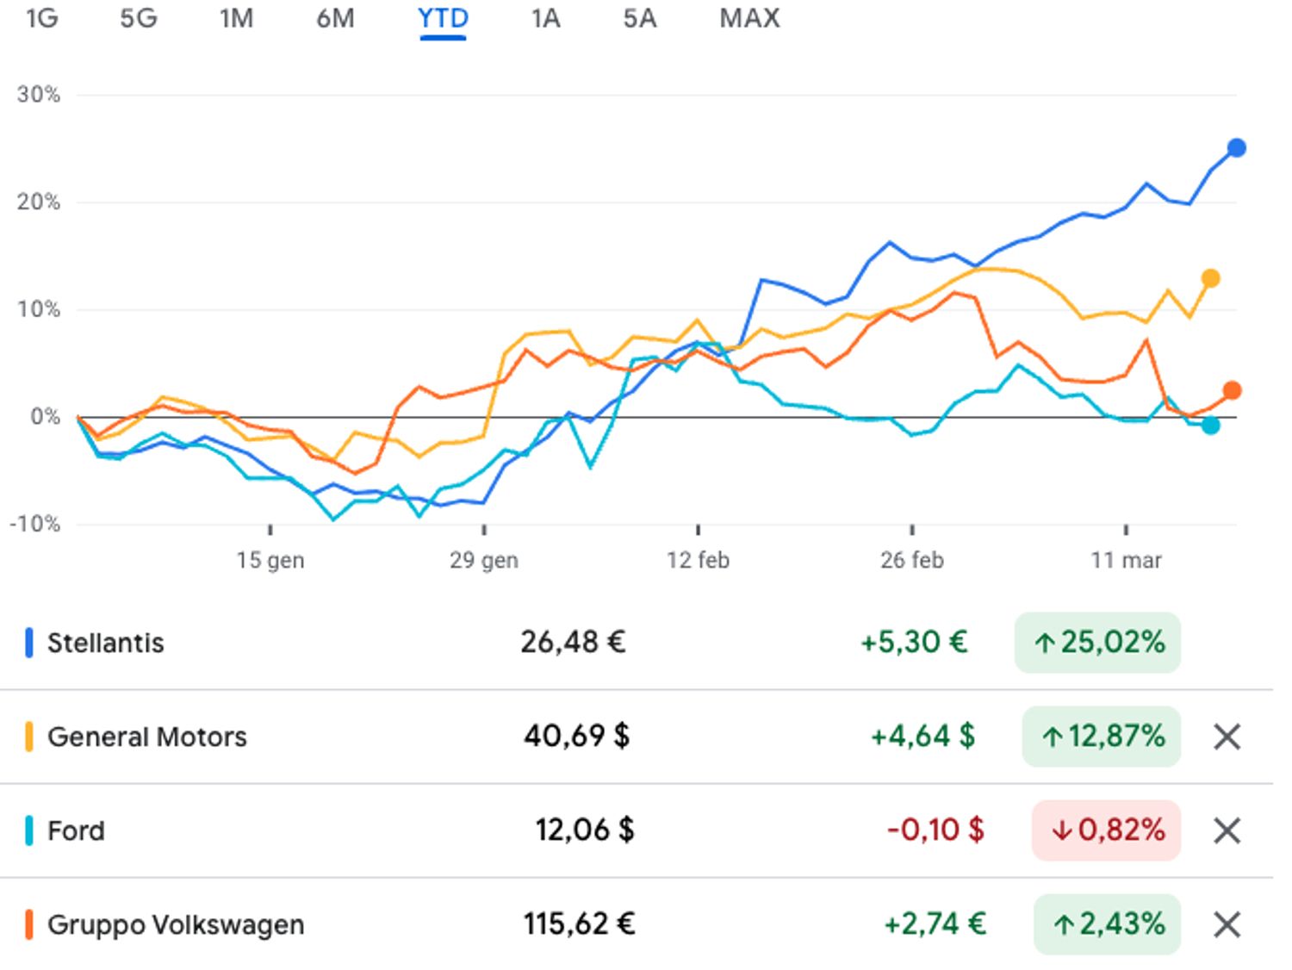
Task: Click the Ford 0,82% loss badge
Action: point(1106,830)
